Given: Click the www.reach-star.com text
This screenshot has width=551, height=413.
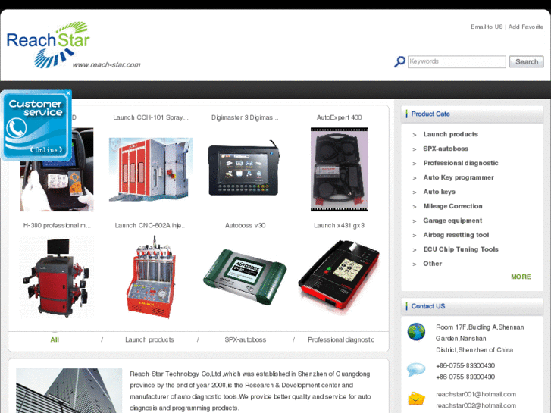Looking at the screenshot, I should [106, 64].
